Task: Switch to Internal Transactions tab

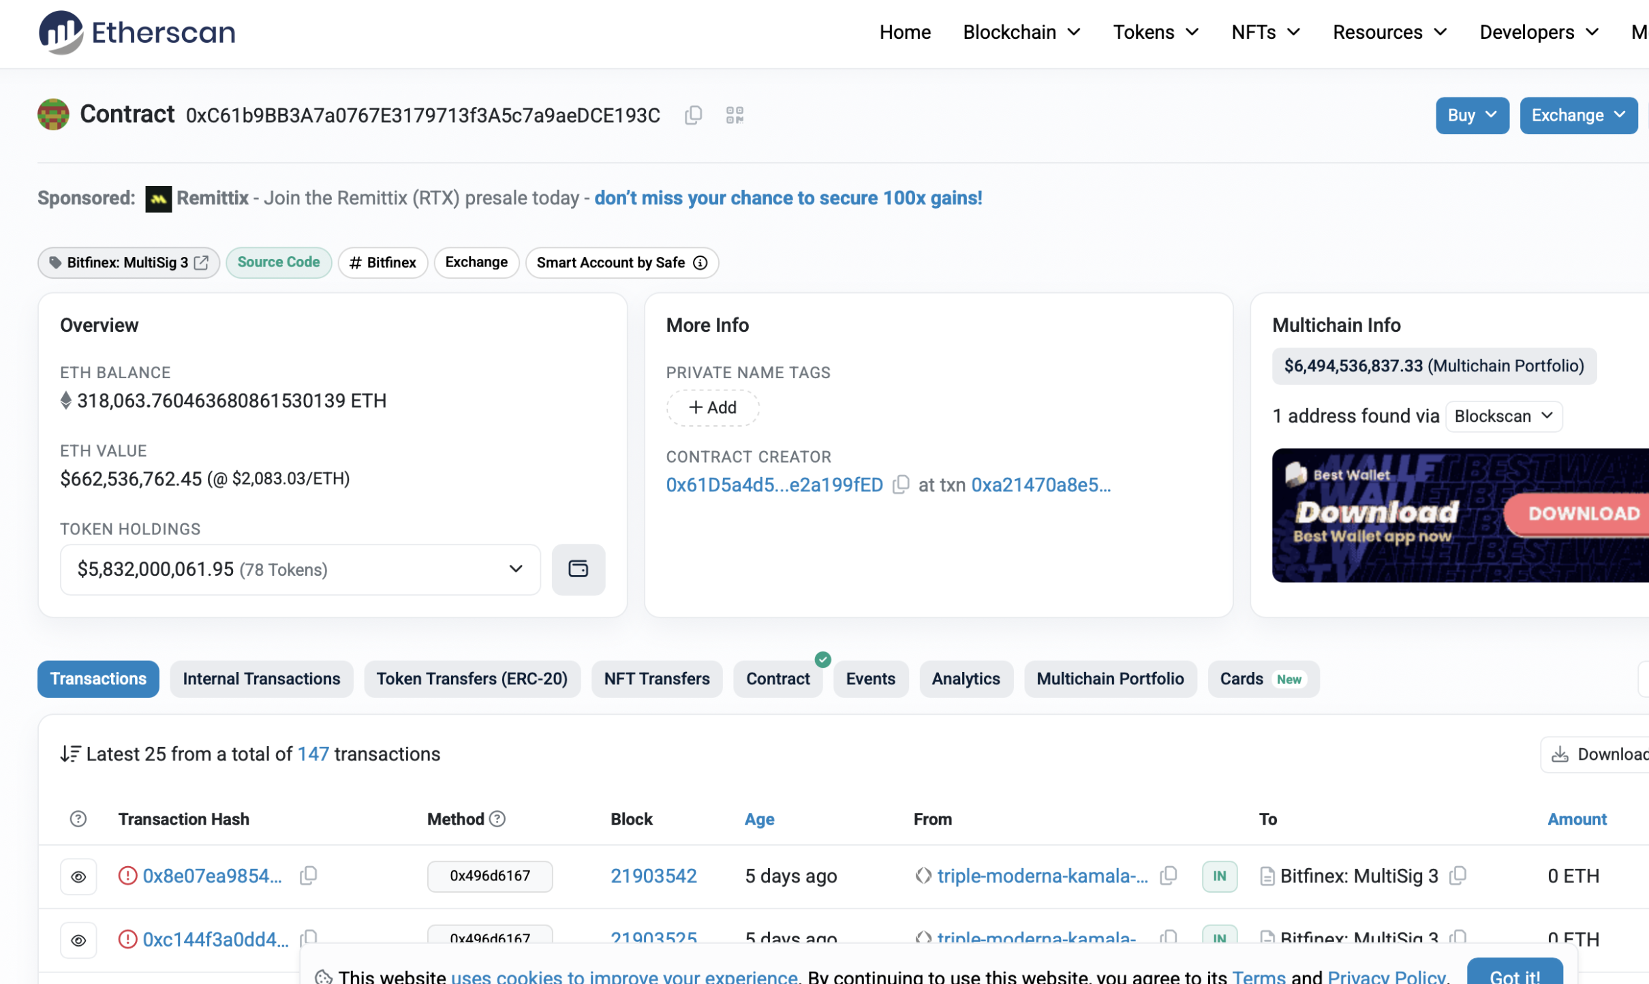Action: (x=261, y=678)
